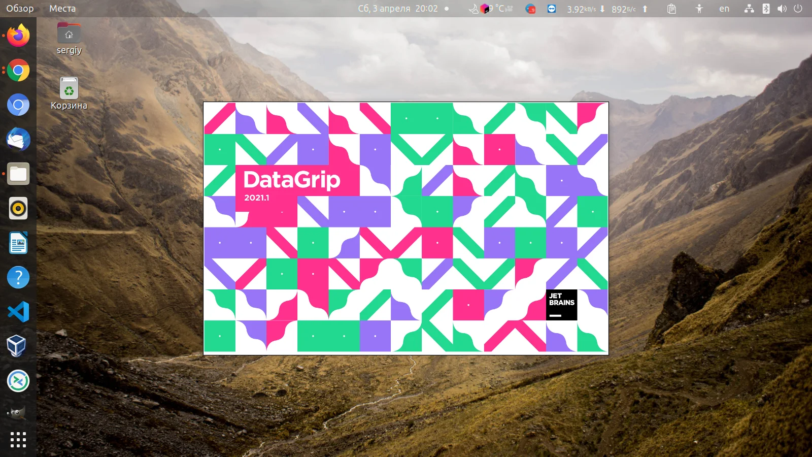Screen dimensions: 812x457
Task: Open Google Chrome from the dock
Action: 18,70
